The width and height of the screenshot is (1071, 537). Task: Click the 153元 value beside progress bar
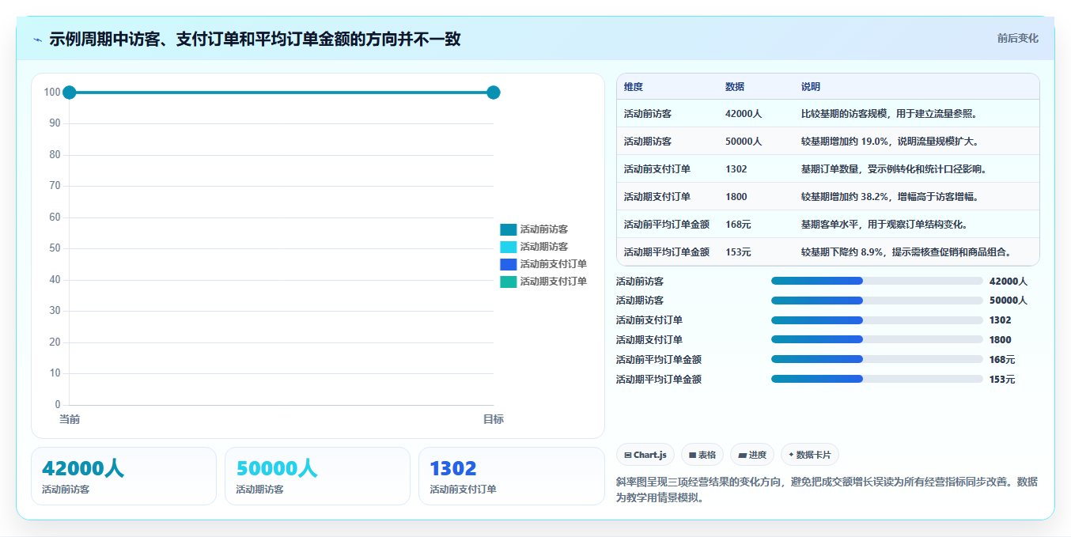(x=1002, y=379)
